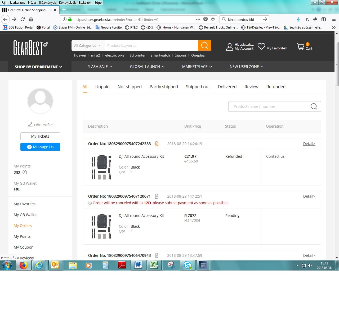This screenshot has width=339, height=312.
Task: Open the Firefox downloads arrow icon
Action: click(x=298, y=19)
